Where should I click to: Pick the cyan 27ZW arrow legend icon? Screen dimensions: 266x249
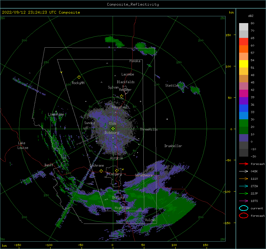coord(244,186)
